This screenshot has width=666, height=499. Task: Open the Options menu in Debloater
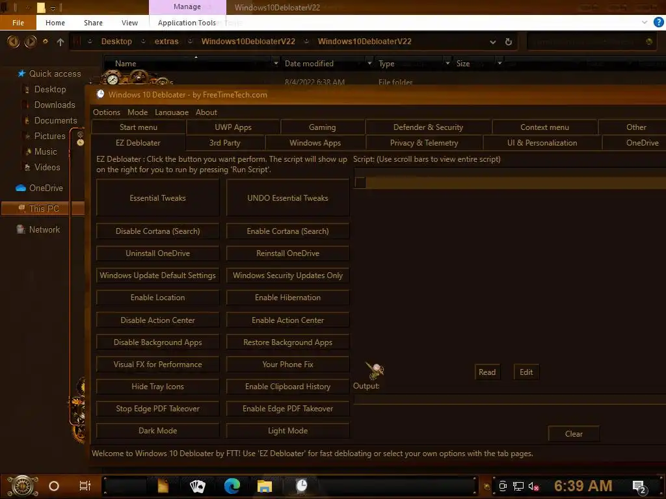[x=107, y=112]
